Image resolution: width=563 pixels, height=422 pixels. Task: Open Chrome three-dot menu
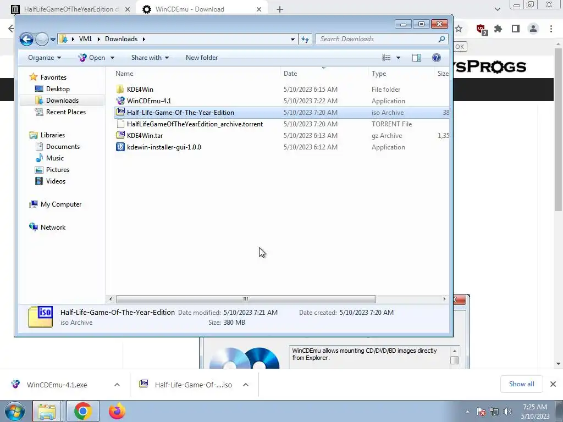click(x=551, y=29)
